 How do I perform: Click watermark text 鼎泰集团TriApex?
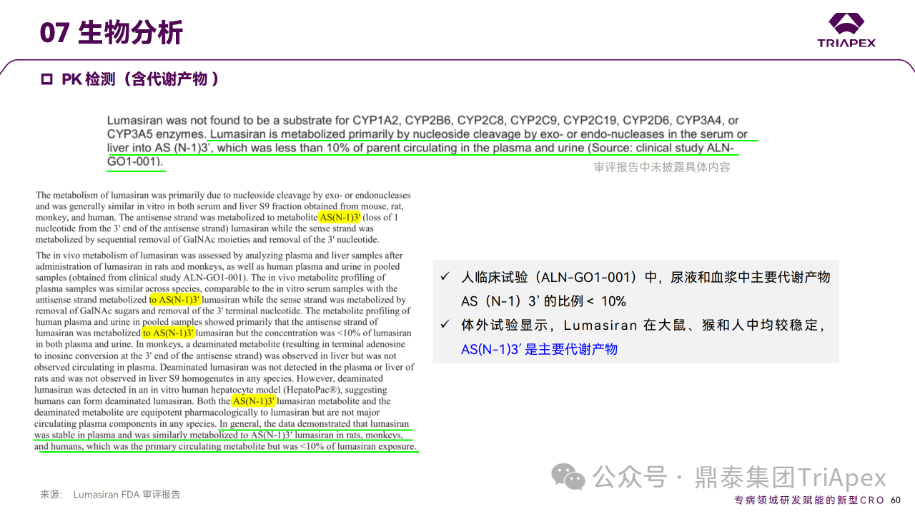(x=790, y=477)
